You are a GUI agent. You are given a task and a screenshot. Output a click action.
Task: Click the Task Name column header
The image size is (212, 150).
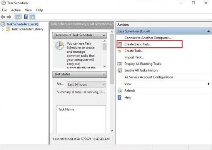coord(66,110)
